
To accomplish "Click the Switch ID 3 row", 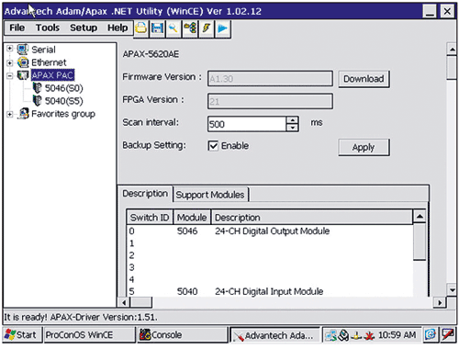I will (x=270, y=267).
